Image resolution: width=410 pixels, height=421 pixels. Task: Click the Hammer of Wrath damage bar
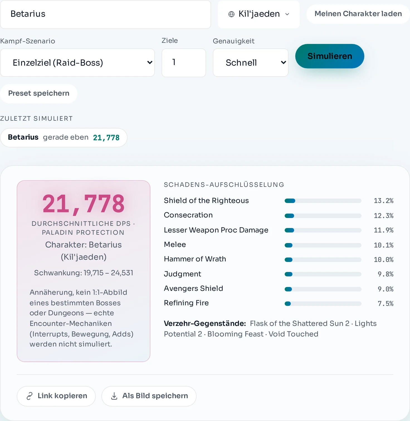323,260
